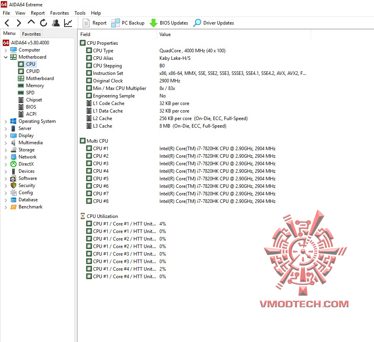Open Driver Updates search
The height and width of the screenshot is (342, 374).
pyautogui.click(x=213, y=23)
